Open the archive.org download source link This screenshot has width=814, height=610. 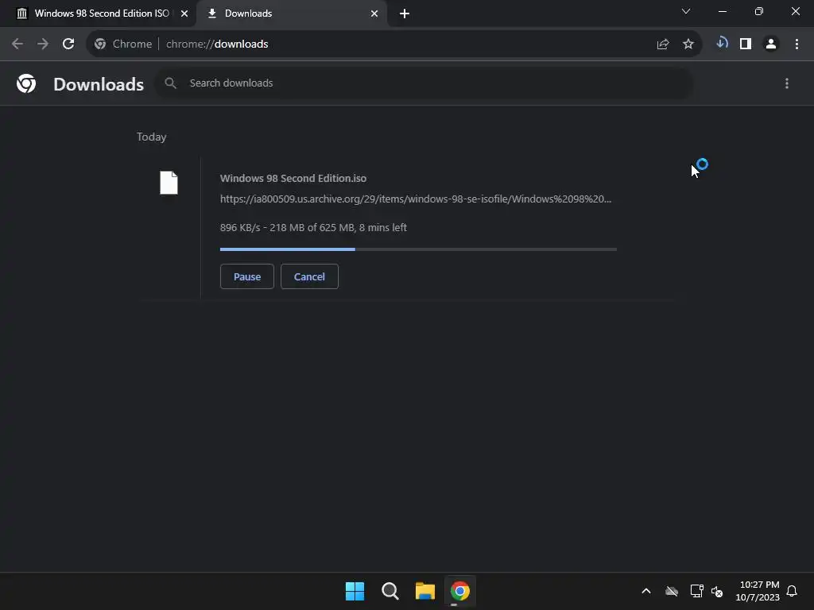tap(416, 199)
